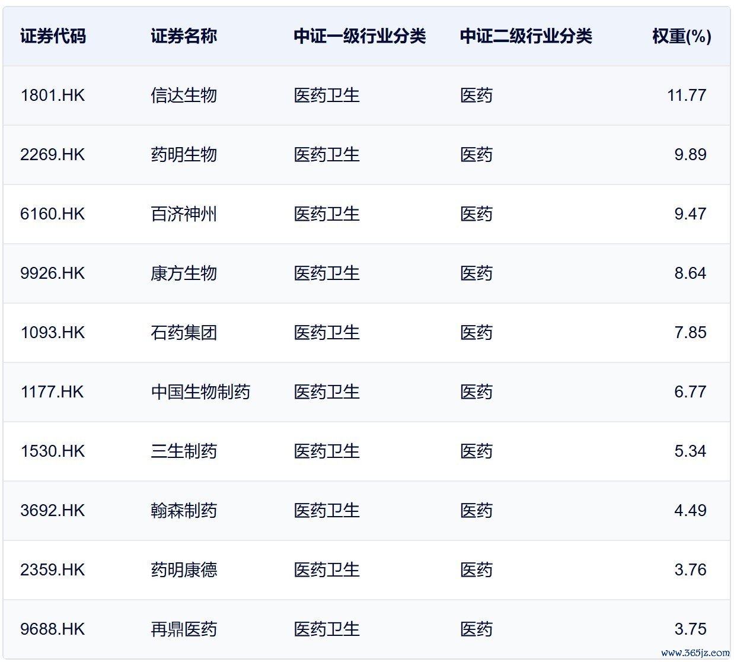734x662 pixels.
Task: Click 医药 in the 中国生物制药 row
Action: 476,392
